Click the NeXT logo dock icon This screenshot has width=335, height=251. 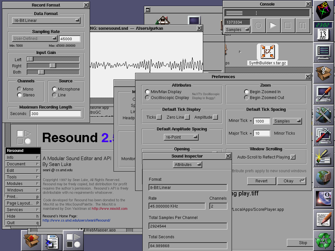[x=324, y=10]
